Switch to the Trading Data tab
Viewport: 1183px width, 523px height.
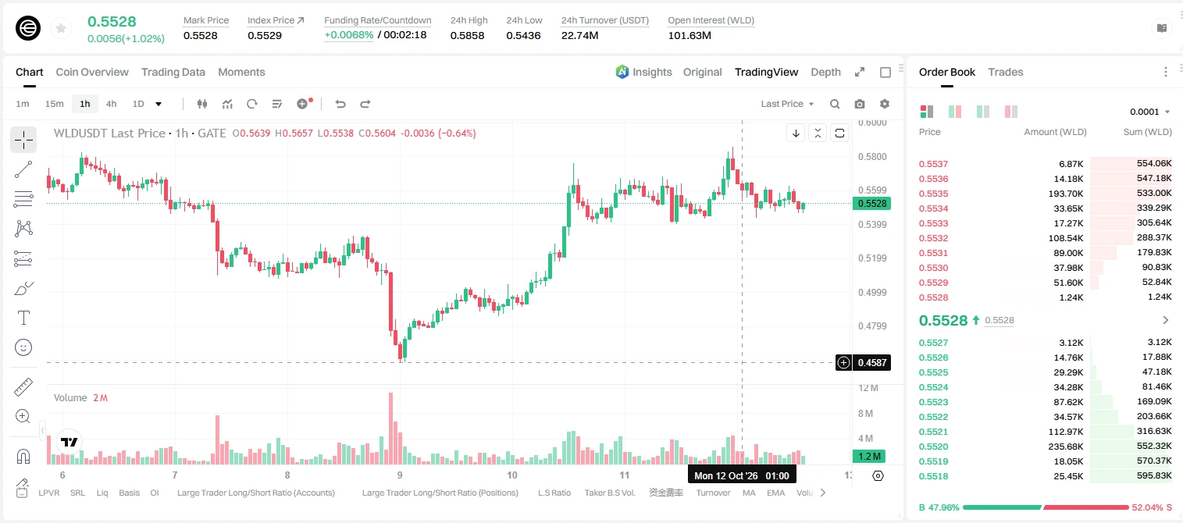tap(173, 72)
